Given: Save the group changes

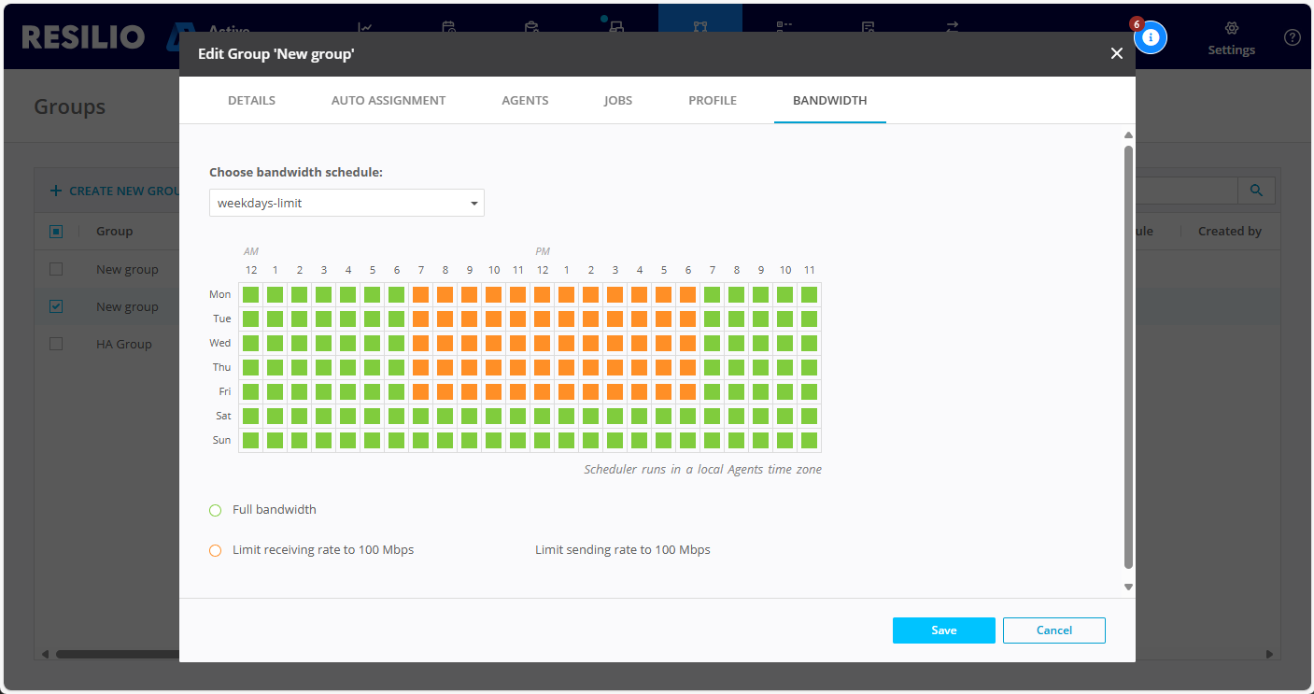Looking at the screenshot, I should click(x=943, y=630).
